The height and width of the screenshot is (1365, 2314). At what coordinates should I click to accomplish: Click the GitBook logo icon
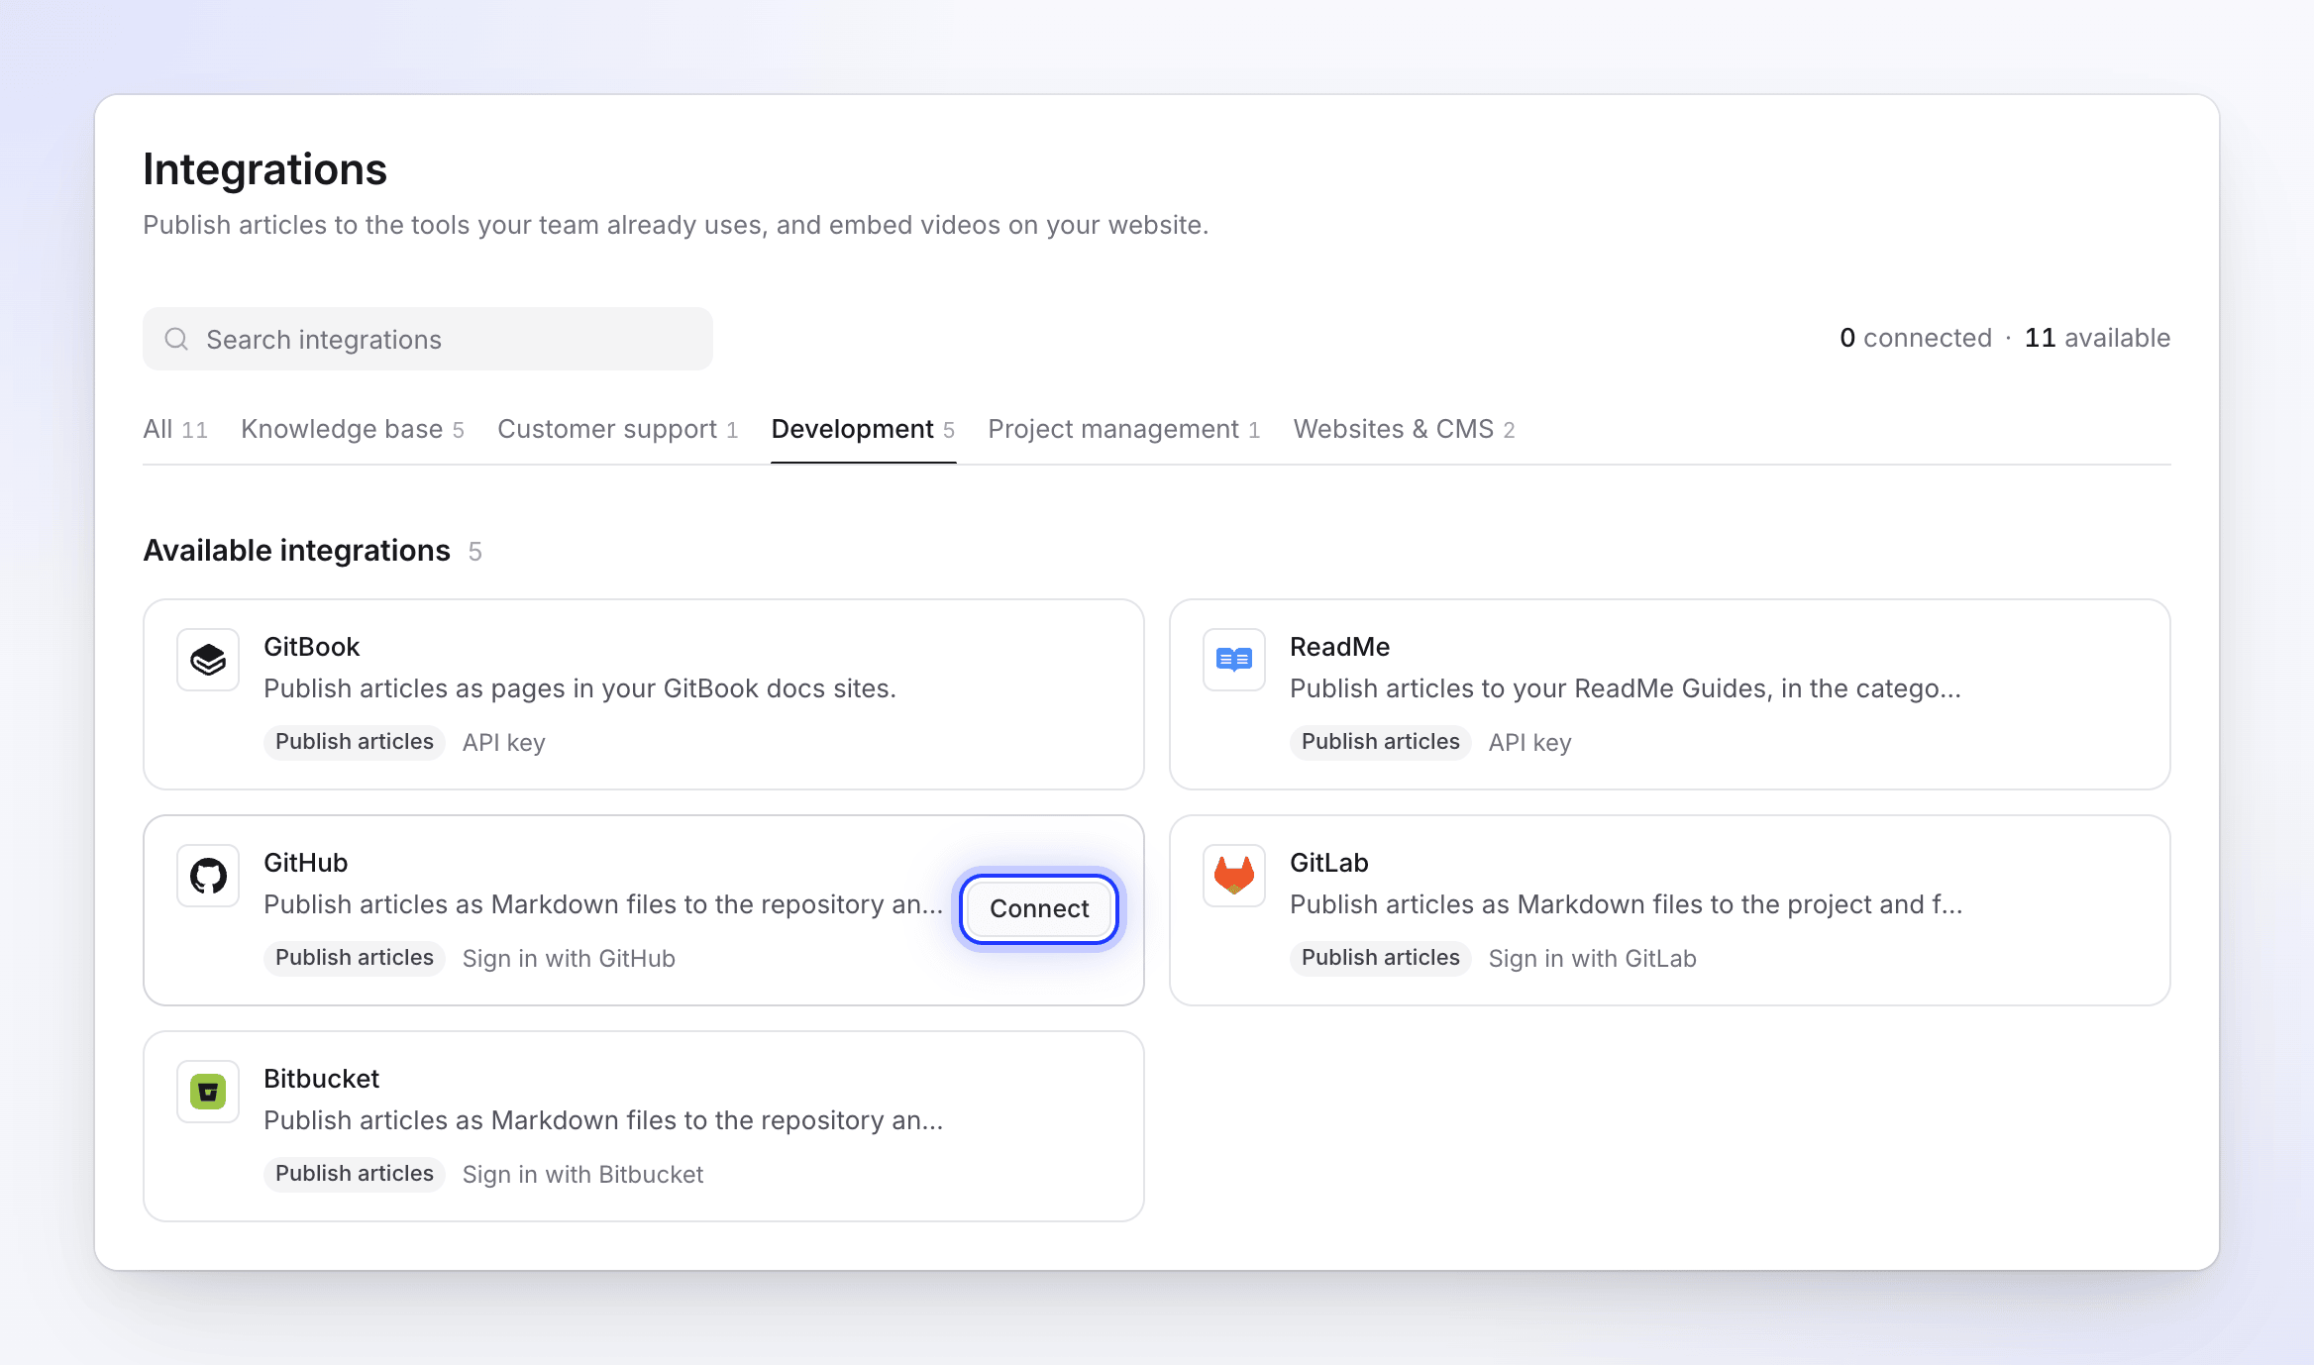coord(208,660)
